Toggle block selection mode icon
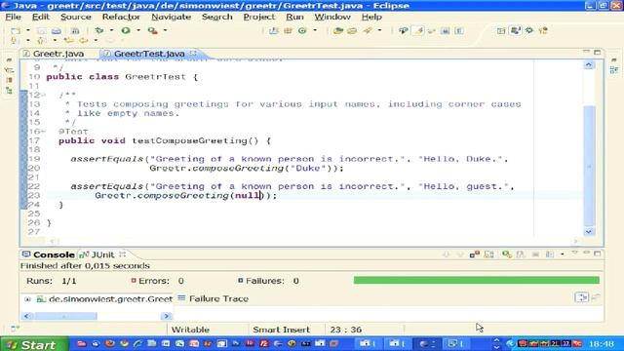Screen dimensions: 624x351 pos(445,30)
